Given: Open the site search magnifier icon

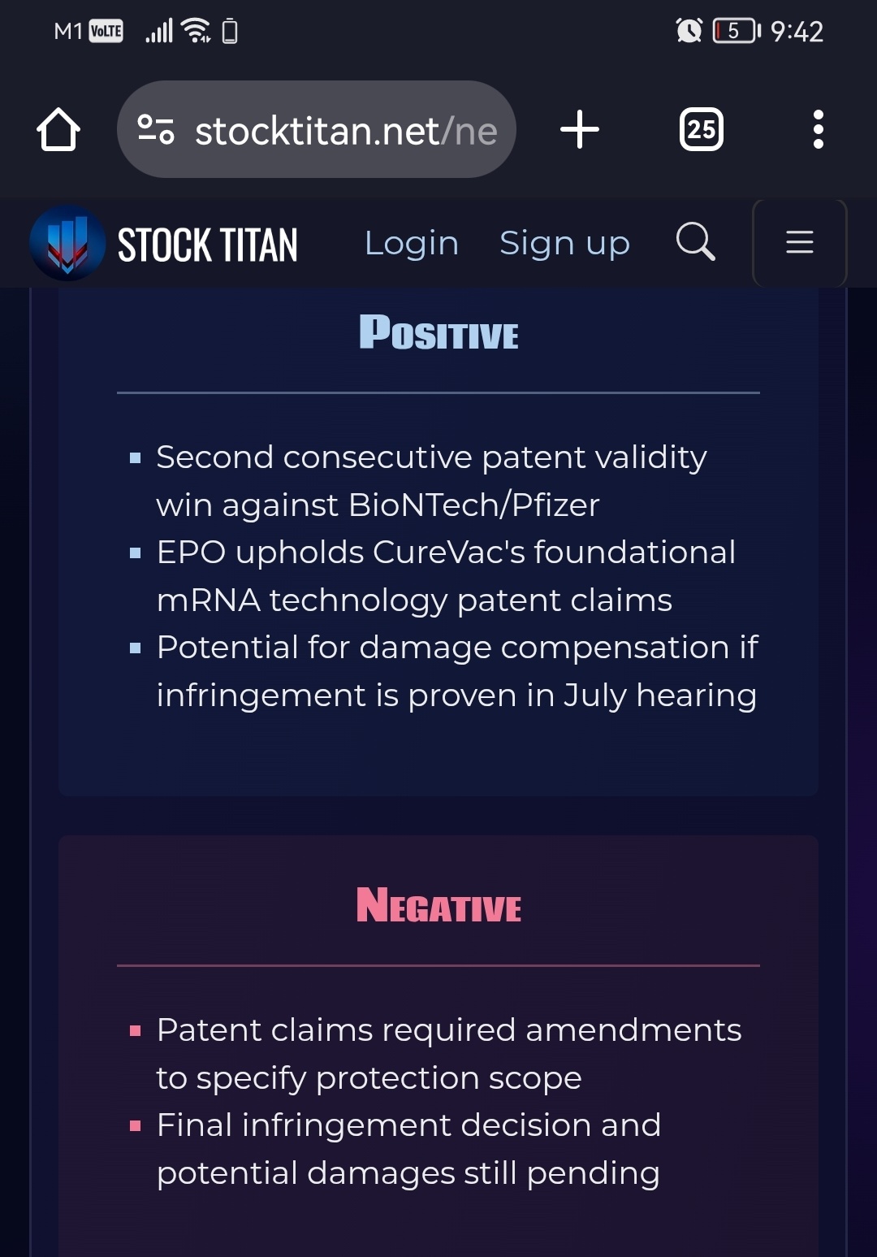Looking at the screenshot, I should [x=696, y=242].
